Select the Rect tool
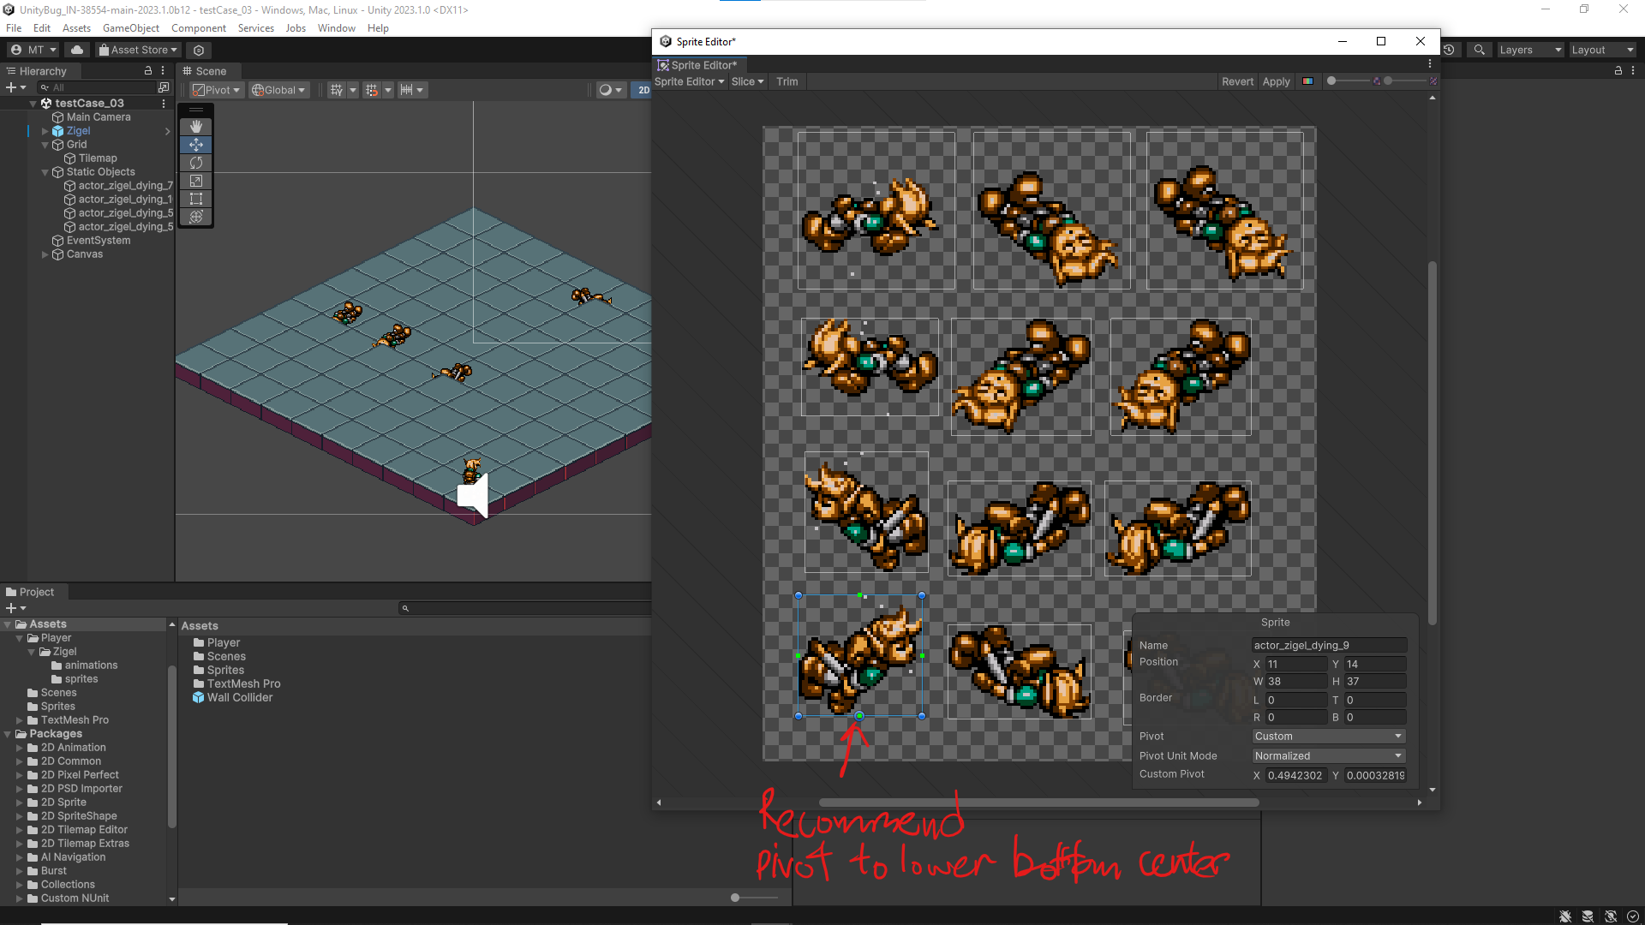This screenshot has height=925, width=1645. click(x=196, y=199)
